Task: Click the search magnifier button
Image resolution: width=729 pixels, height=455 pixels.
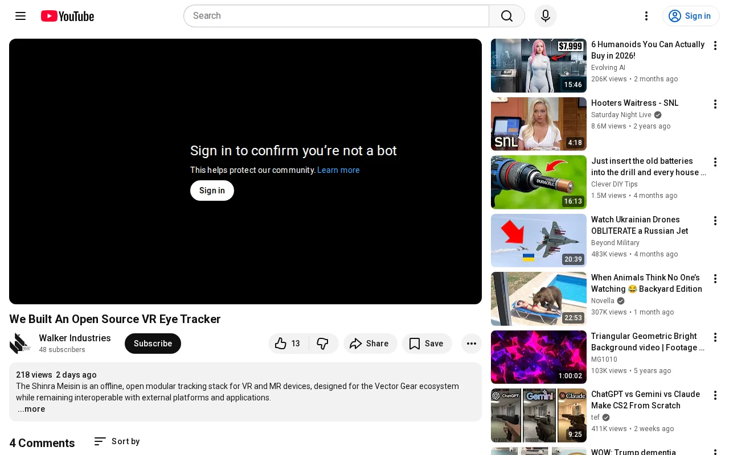Action: (507, 16)
